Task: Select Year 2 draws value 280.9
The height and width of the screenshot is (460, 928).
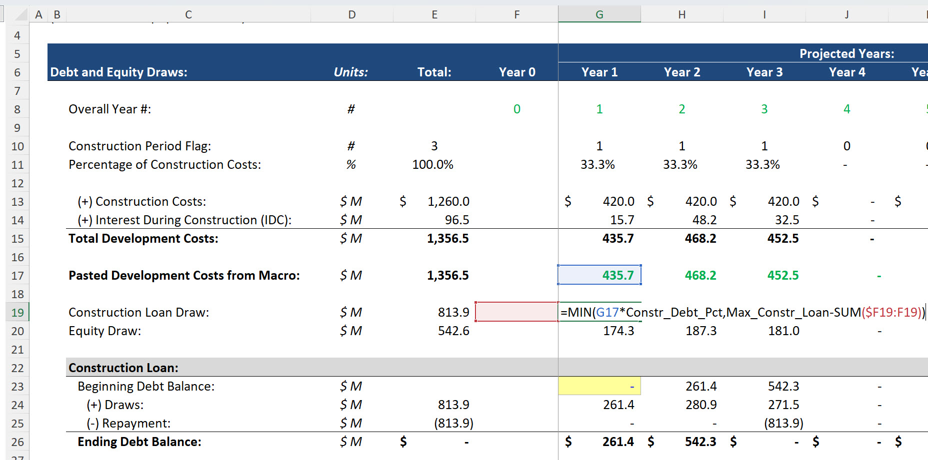Action: coord(701,405)
